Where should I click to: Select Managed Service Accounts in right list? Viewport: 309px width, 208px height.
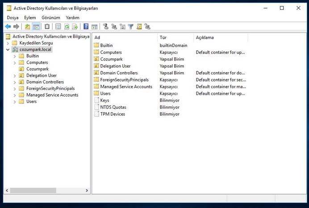click(126, 86)
